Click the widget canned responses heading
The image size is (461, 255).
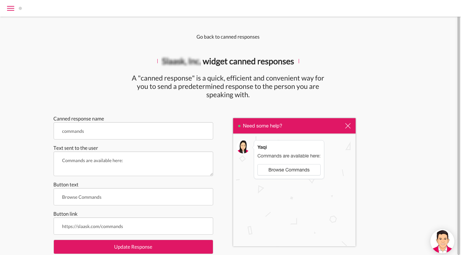coord(228,61)
